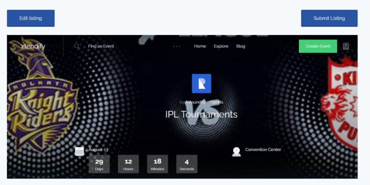Open the Astoundify organizer link
This screenshot has width=370, height=185.
pyautogui.click(x=195, y=102)
